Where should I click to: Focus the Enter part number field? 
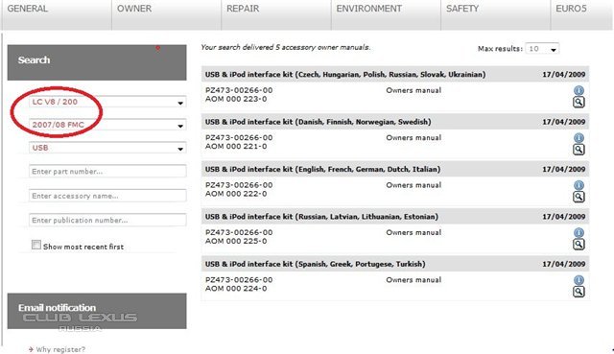[x=107, y=172]
